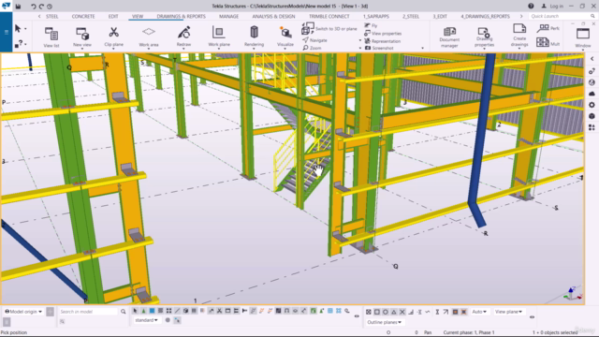Click the search magnifier beside Search in model
The image size is (599, 337).
[123, 312]
